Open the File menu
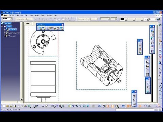Viewport: 163px width, 122px height. tap(22, 15)
